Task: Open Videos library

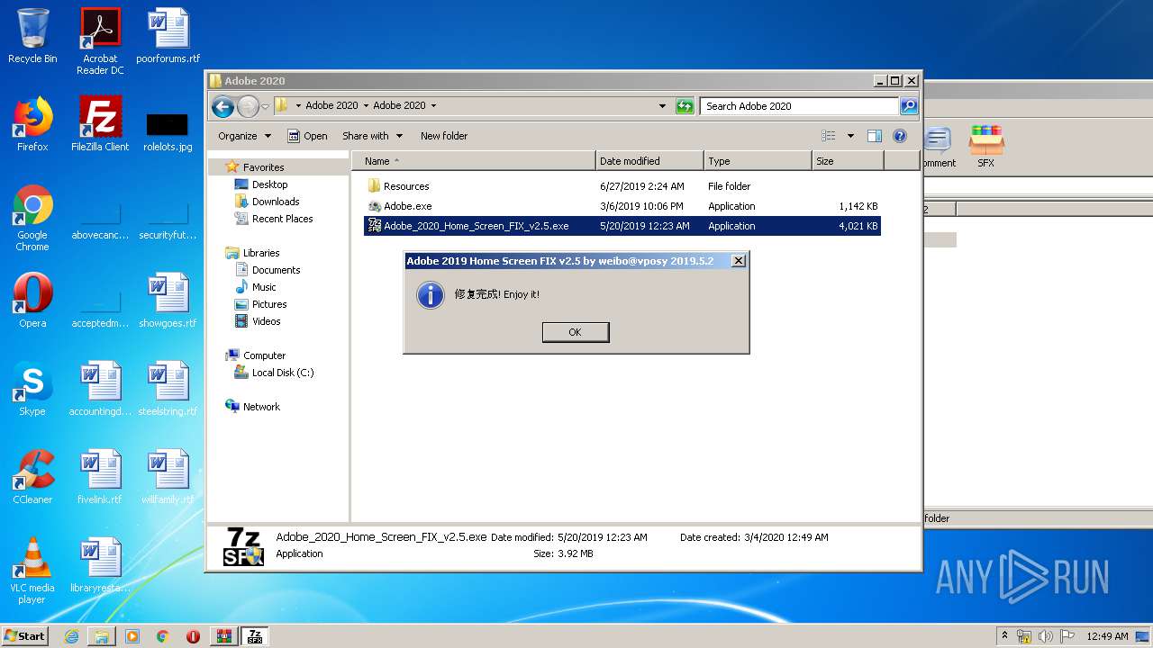Action: click(x=266, y=321)
